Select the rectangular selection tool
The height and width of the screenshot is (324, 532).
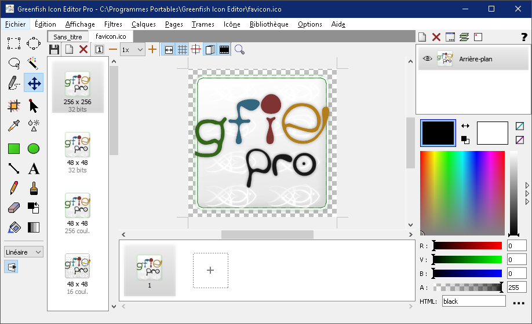tap(14, 43)
